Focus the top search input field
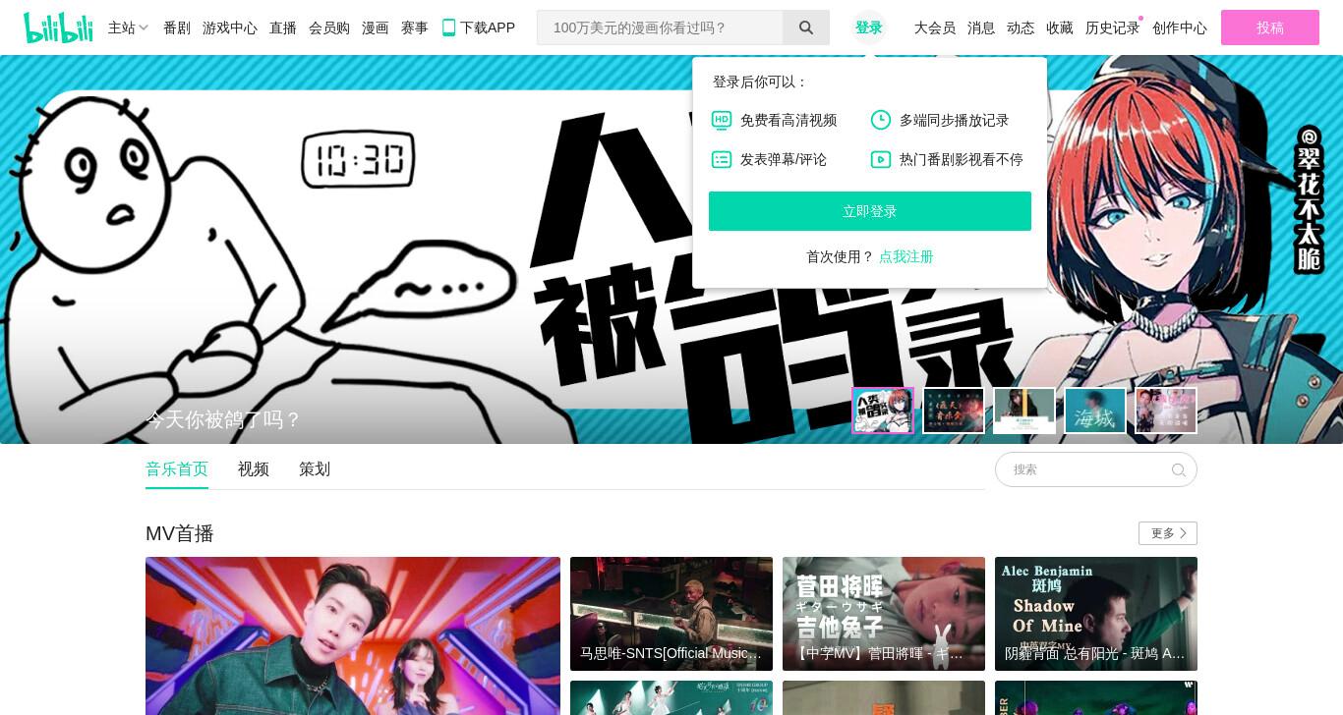1343x715 pixels. pyautogui.click(x=660, y=27)
